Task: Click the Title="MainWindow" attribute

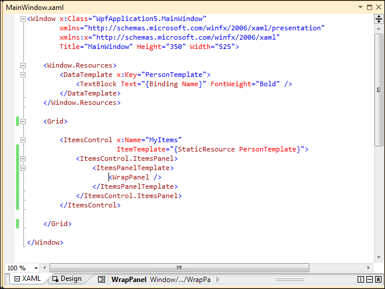Action: 96,47
